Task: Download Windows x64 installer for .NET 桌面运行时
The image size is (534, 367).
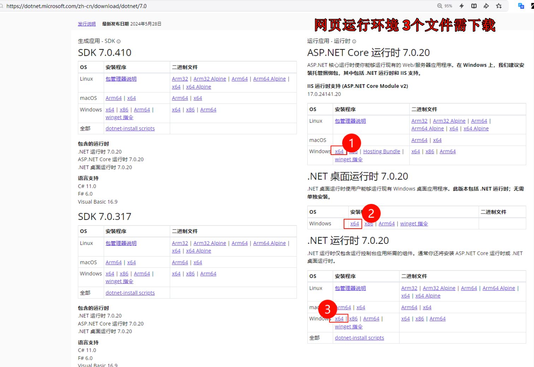Action: (355, 224)
